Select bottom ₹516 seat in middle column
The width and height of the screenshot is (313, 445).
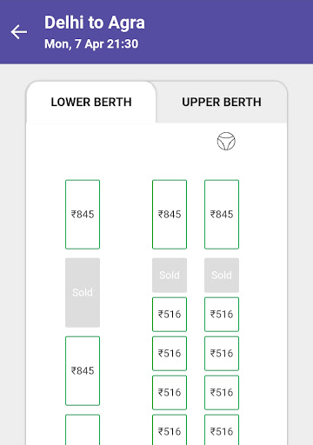pyautogui.click(x=170, y=430)
